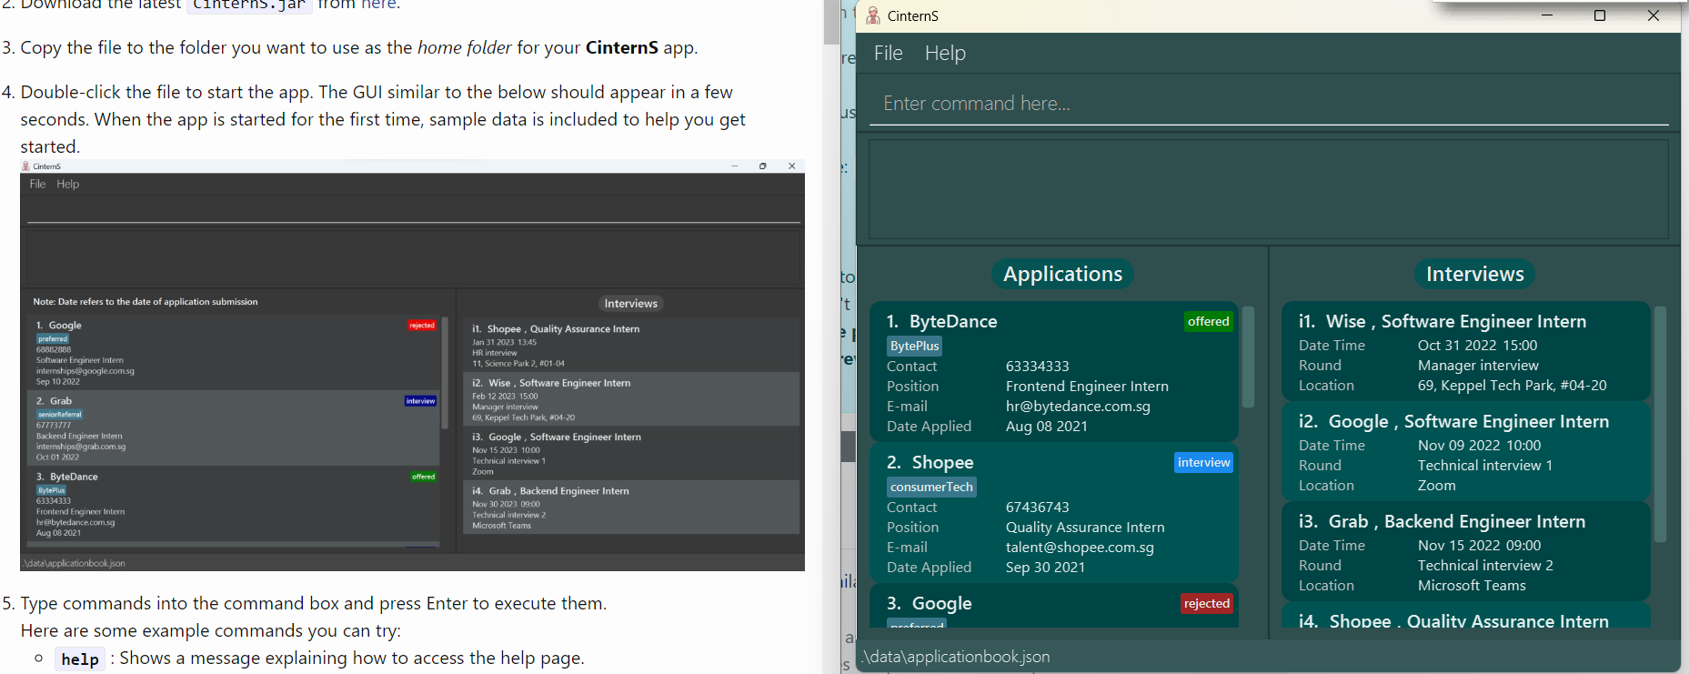Click the BytePlus tag on ByteDance card

(x=914, y=346)
